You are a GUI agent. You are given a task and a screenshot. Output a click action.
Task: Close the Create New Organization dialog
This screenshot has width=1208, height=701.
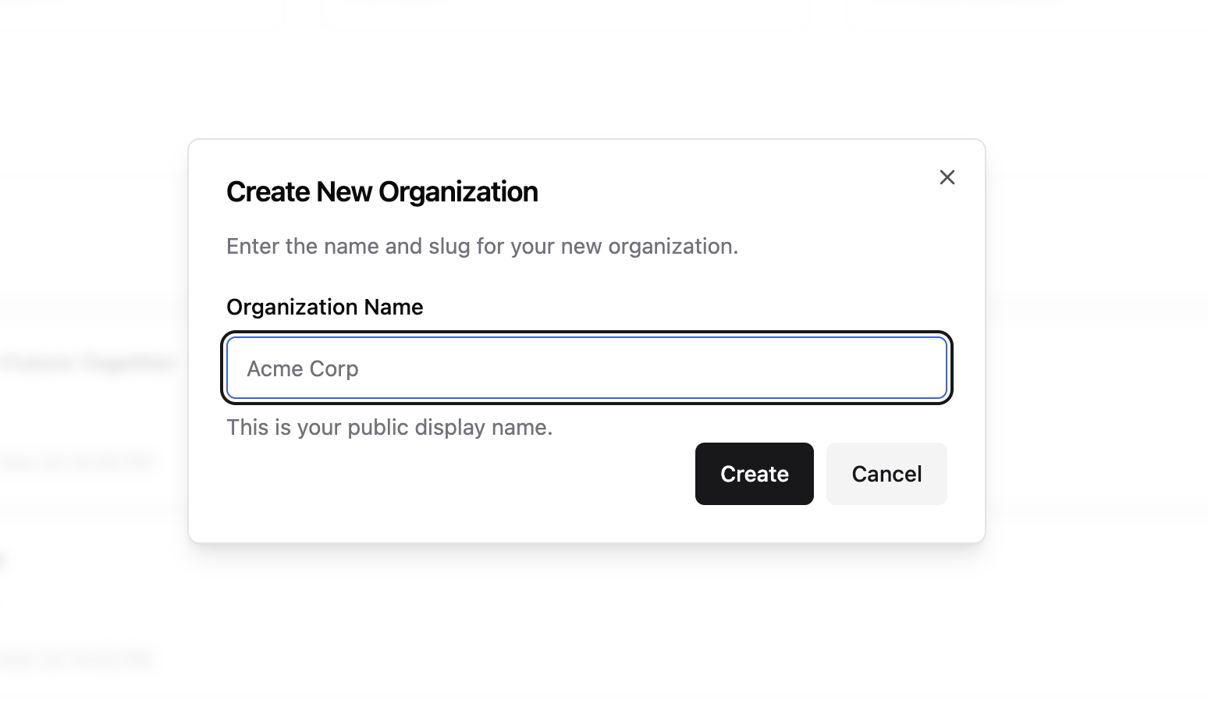pos(947,177)
